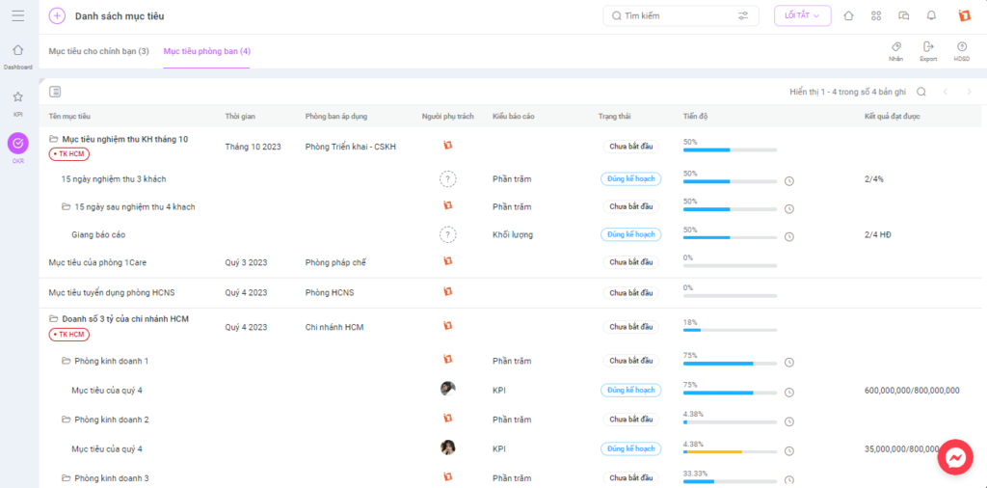Open the search filter settings icon

(743, 15)
